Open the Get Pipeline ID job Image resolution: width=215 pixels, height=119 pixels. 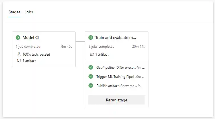(116, 68)
